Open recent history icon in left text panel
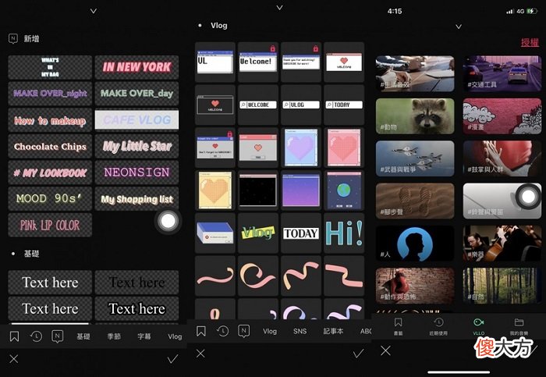 [x=36, y=336]
